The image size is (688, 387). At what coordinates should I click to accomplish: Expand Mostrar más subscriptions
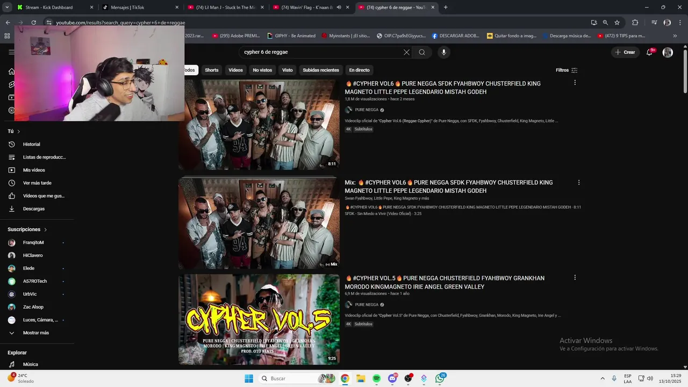click(x=37, y=333)
